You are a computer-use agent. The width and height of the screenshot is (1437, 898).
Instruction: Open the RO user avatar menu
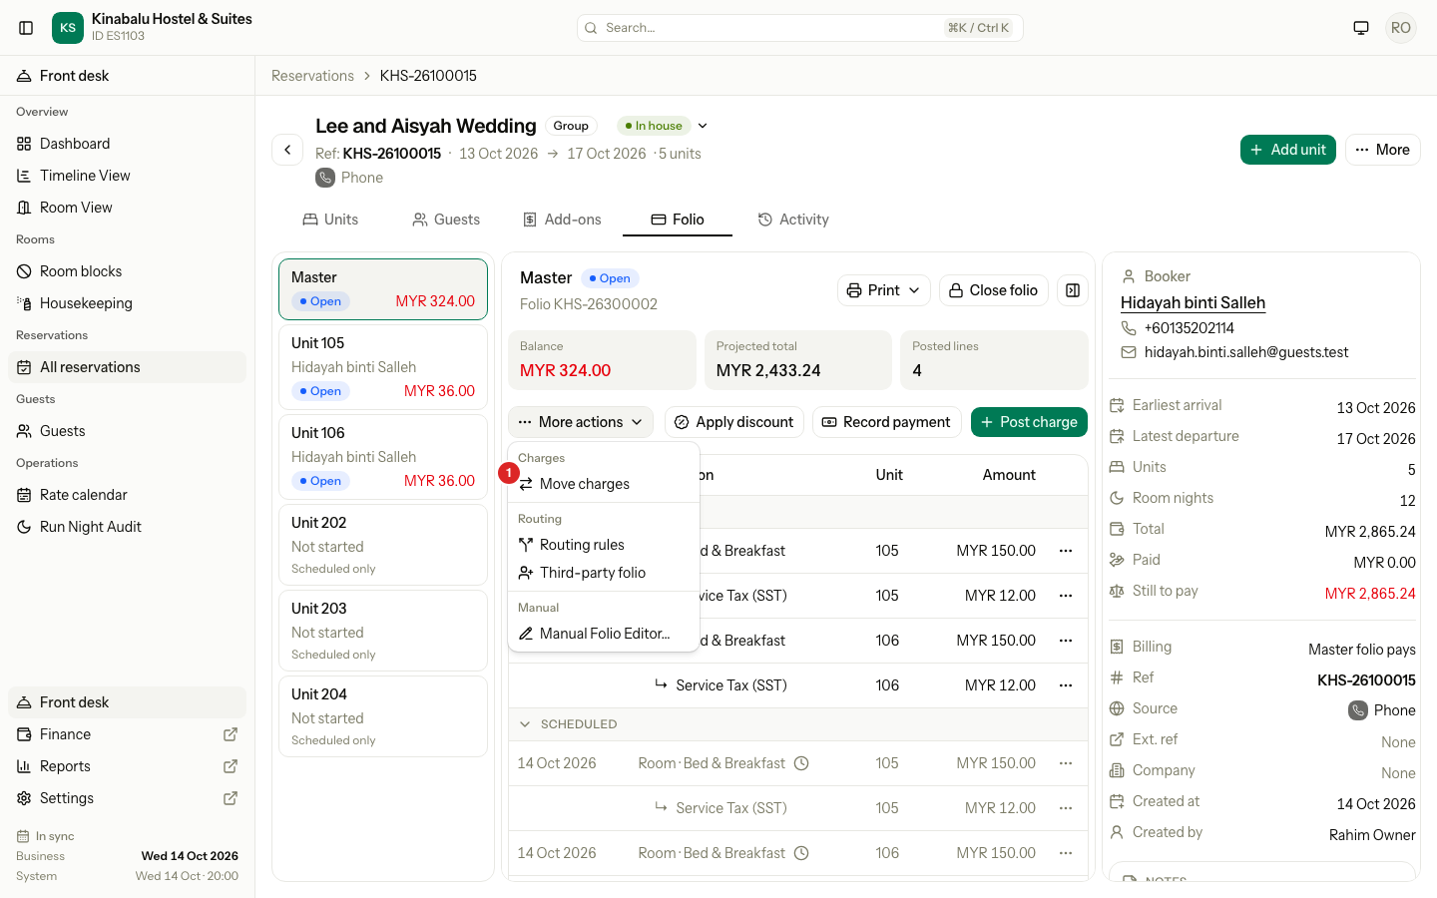(x=1401, y=28)
